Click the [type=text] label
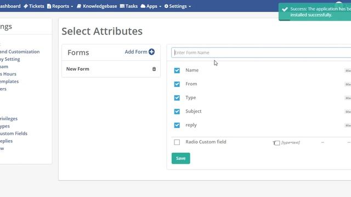 click(291, 142)
